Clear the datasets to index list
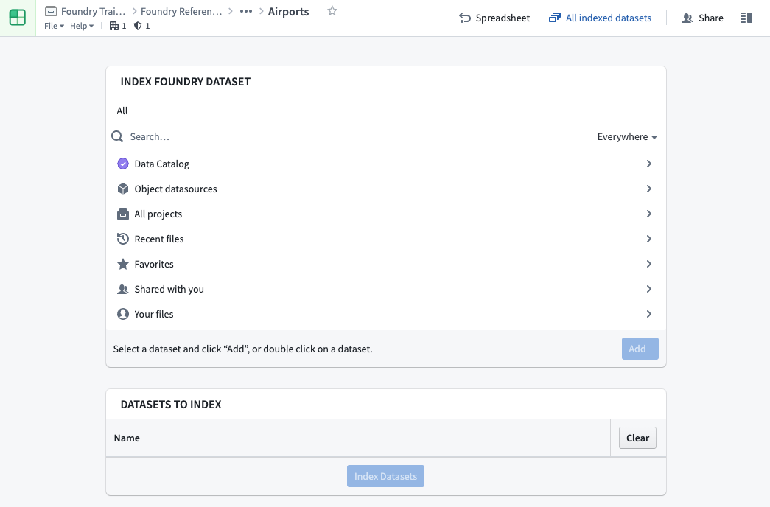The image size is (770, 507). tap(637, 438)
